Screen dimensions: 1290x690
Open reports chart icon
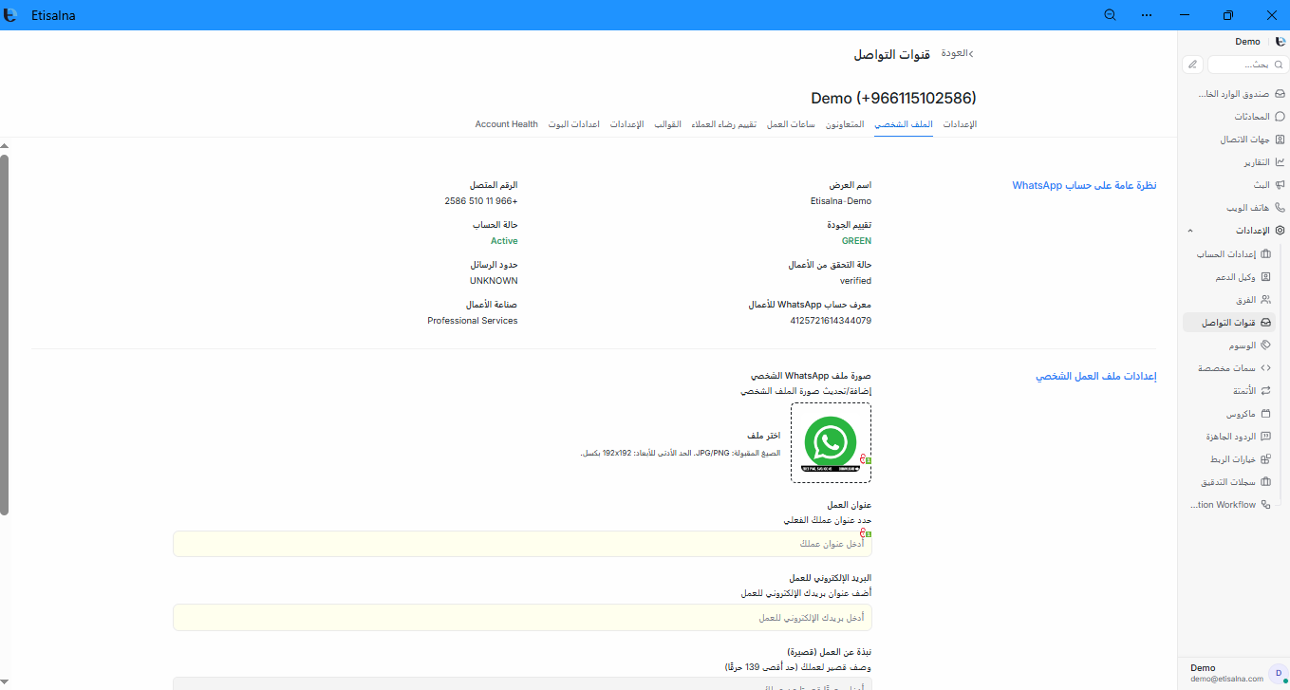pyautogui.click(x=1280, y=162)
